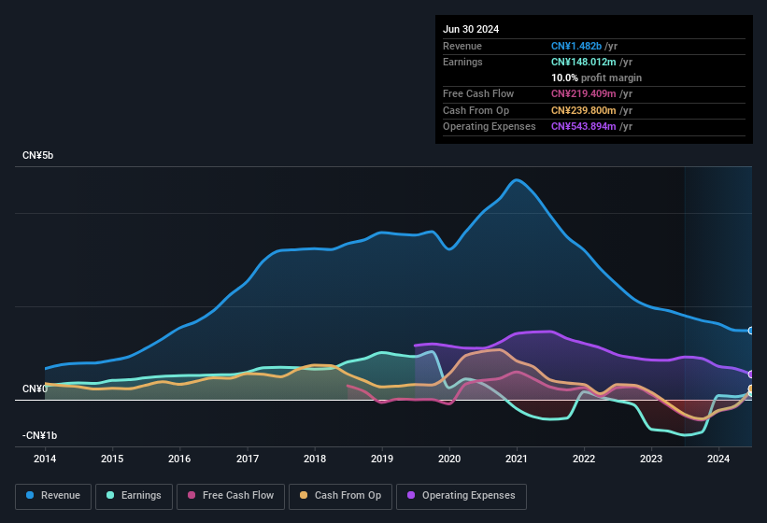This screenshot has height=523, width=767.
Task: Click the CN¥1.482b revenue value
Action: [576, 46]
